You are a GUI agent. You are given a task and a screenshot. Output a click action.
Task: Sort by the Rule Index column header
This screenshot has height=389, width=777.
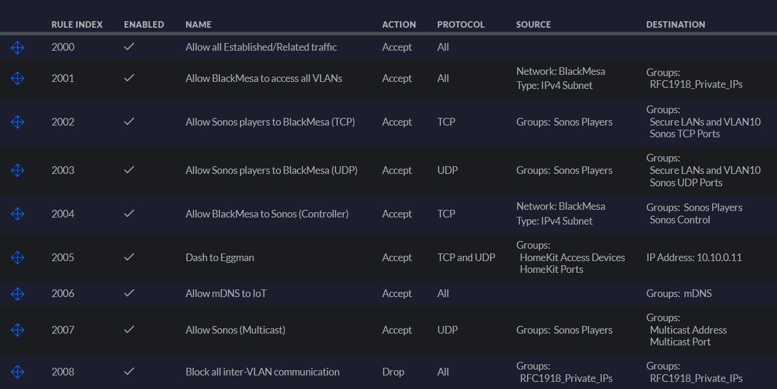[77, 25]
